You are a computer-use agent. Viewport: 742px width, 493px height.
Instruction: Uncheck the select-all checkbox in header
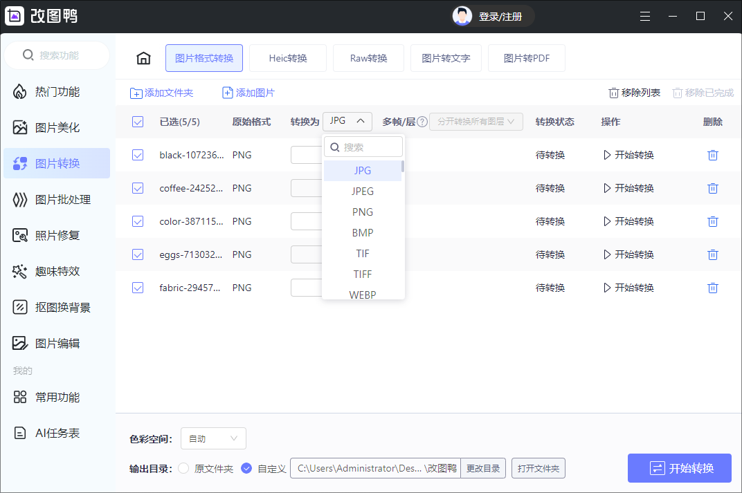137,121
